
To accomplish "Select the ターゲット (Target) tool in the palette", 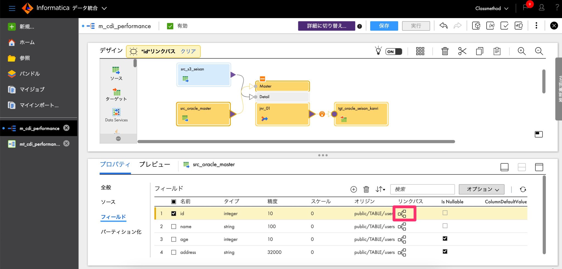I will point(116,94).
